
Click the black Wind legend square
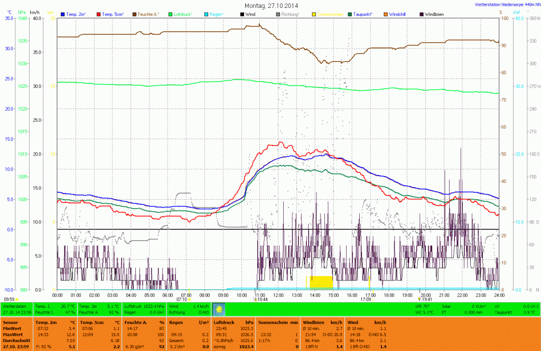point(242,13)
